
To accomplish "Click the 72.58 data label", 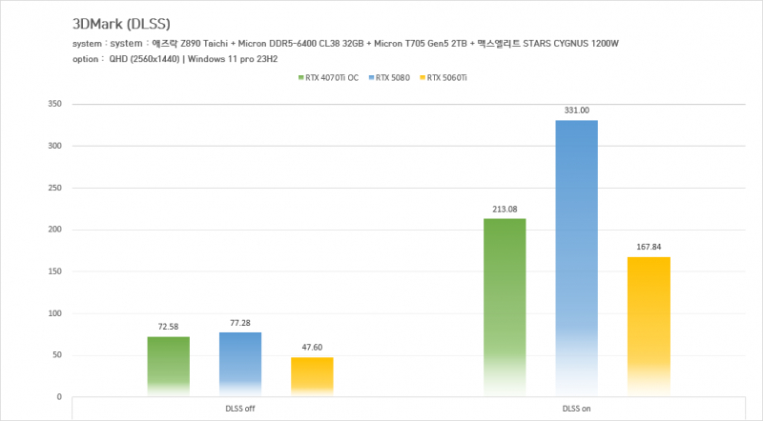I will (168, 327).
